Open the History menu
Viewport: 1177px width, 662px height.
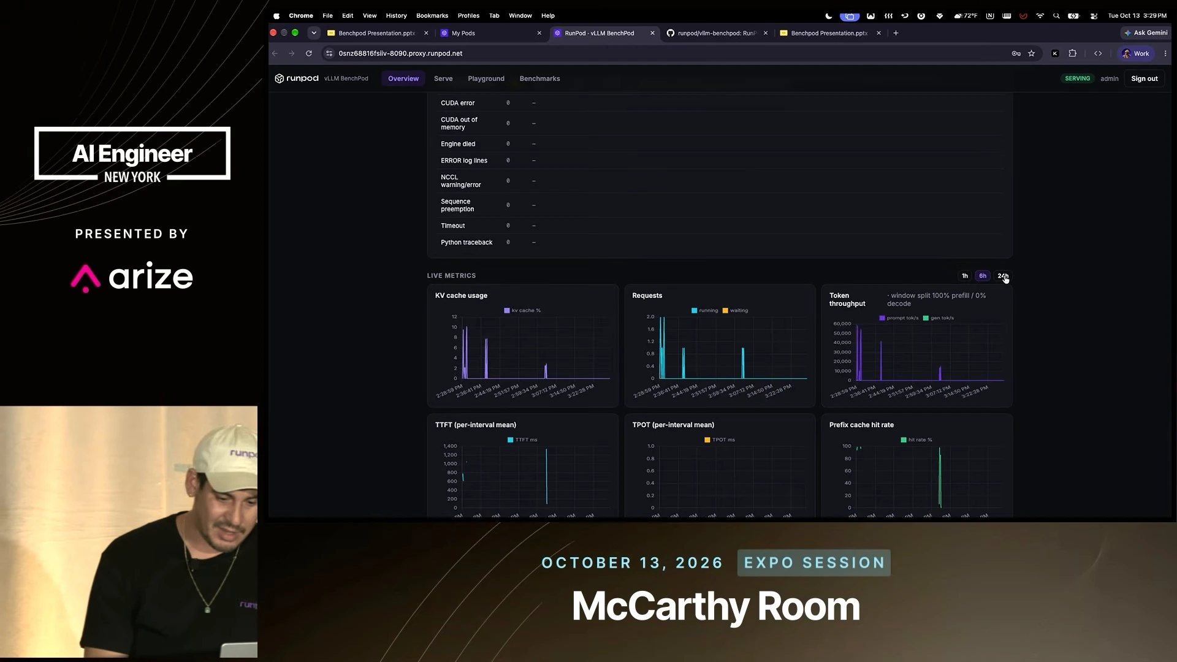tap(397, 16)
